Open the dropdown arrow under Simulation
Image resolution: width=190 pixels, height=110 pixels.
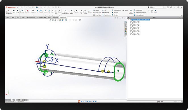(33, 15)
